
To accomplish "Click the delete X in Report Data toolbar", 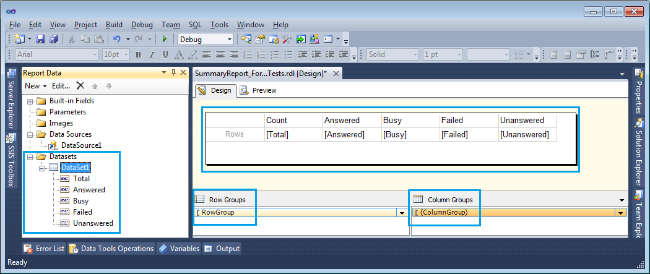I will tap(80, 86).
